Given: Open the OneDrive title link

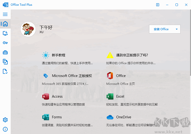Looking at the screenshot, I should click(124, 117).
